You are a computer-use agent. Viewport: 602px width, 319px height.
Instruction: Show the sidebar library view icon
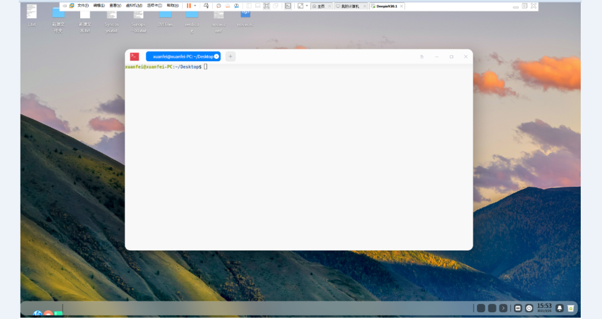(249, 5)
